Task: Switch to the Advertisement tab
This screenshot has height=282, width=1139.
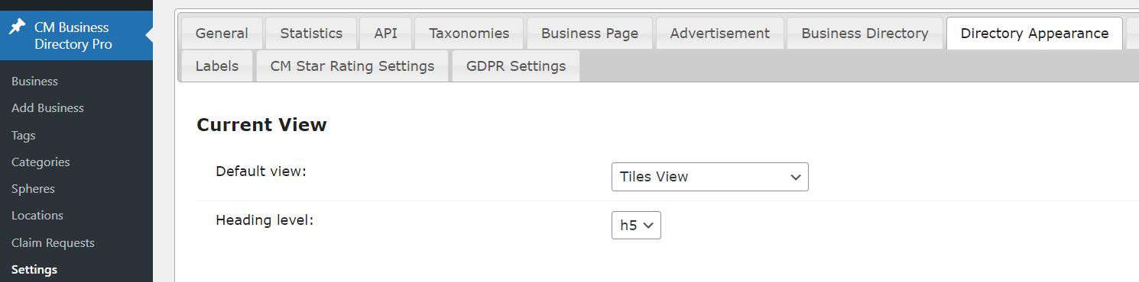Action: click(x=720, y=34)
